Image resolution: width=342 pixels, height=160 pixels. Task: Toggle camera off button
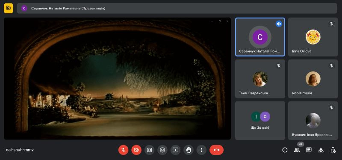136,150
